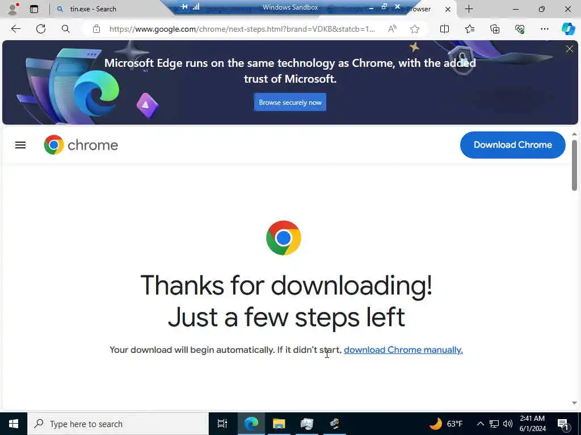Open the Windows Start menu
This screenshot has width=581, height=435.
(x=14, y=424)
